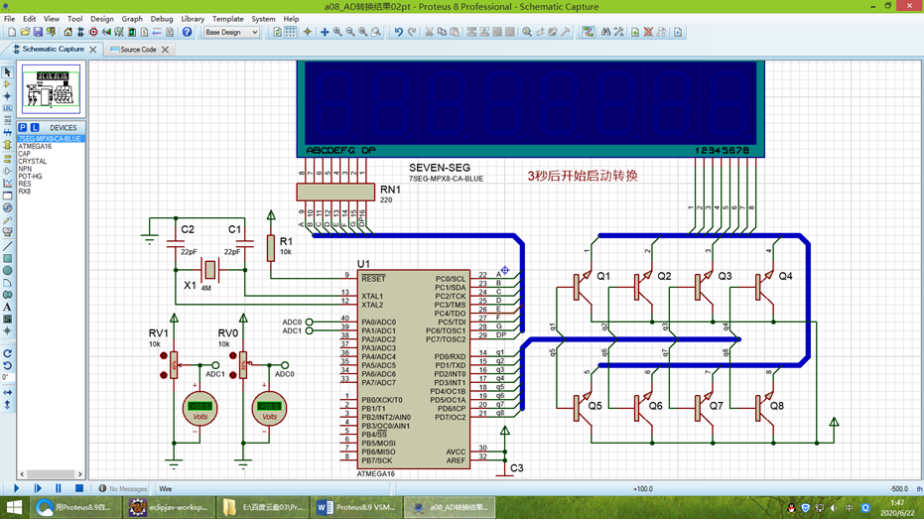This screenshot has width=924, height=520.
Task: Open the Template menu
Action: 227,19
